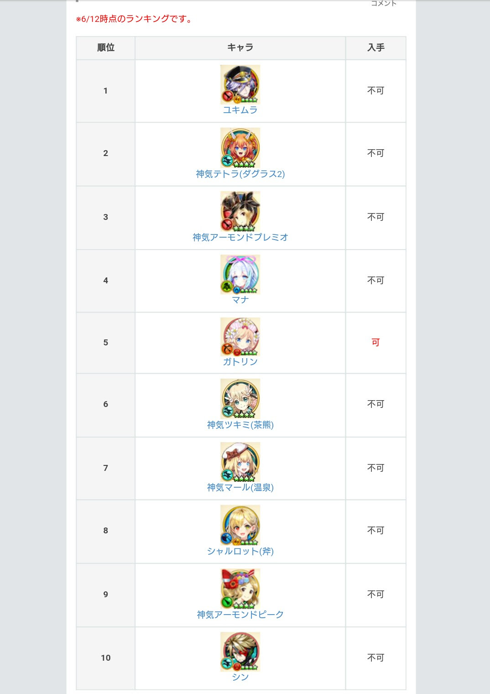490x694 pixels.
Task: Click the シン character icon
Action: (x=240, y=652)
